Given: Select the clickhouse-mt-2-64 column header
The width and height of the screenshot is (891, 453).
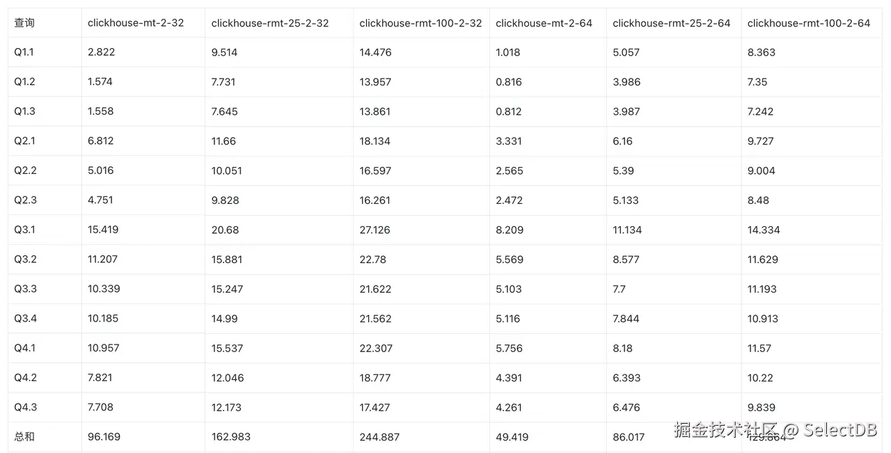Looking at the screenshot, I should (544, 23).
